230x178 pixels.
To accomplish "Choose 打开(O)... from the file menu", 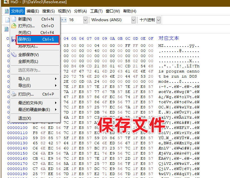I will coord(35,26).
